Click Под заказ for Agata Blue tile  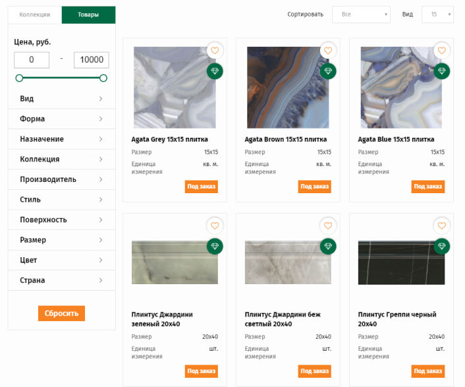point(427,187)
